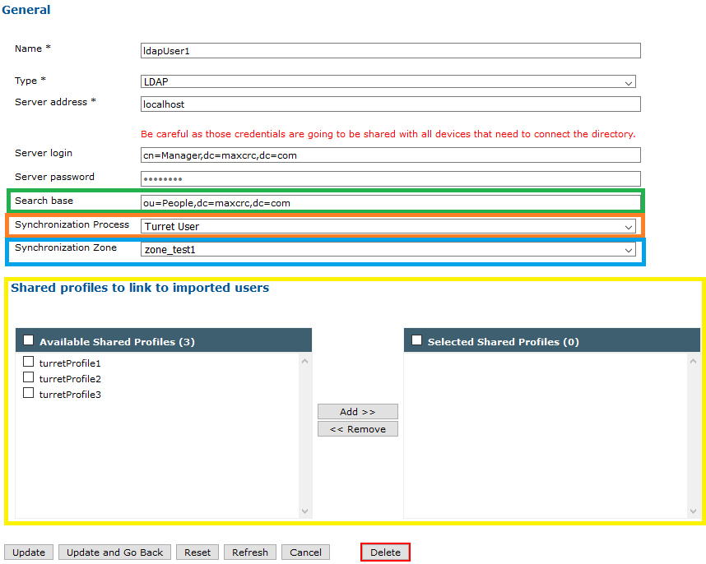Open the Synchronization Zone dropdown
Screen dimensions: 706x564
(388, 250)
